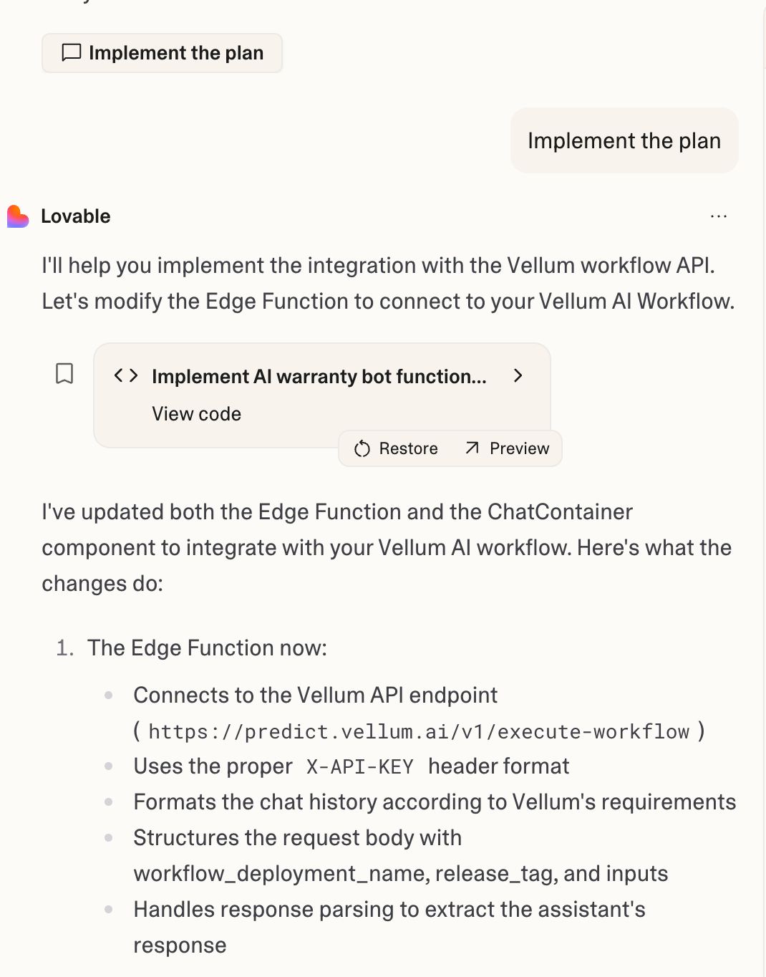This screenshot has width=766, height=977.
Task: Click the chat bubble icon beside Implement the plan
Action: coord(72,53)
